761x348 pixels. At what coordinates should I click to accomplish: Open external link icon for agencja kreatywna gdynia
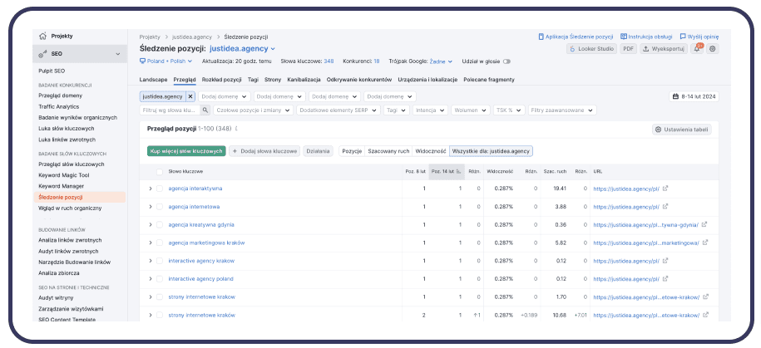[x=704, y=224]
